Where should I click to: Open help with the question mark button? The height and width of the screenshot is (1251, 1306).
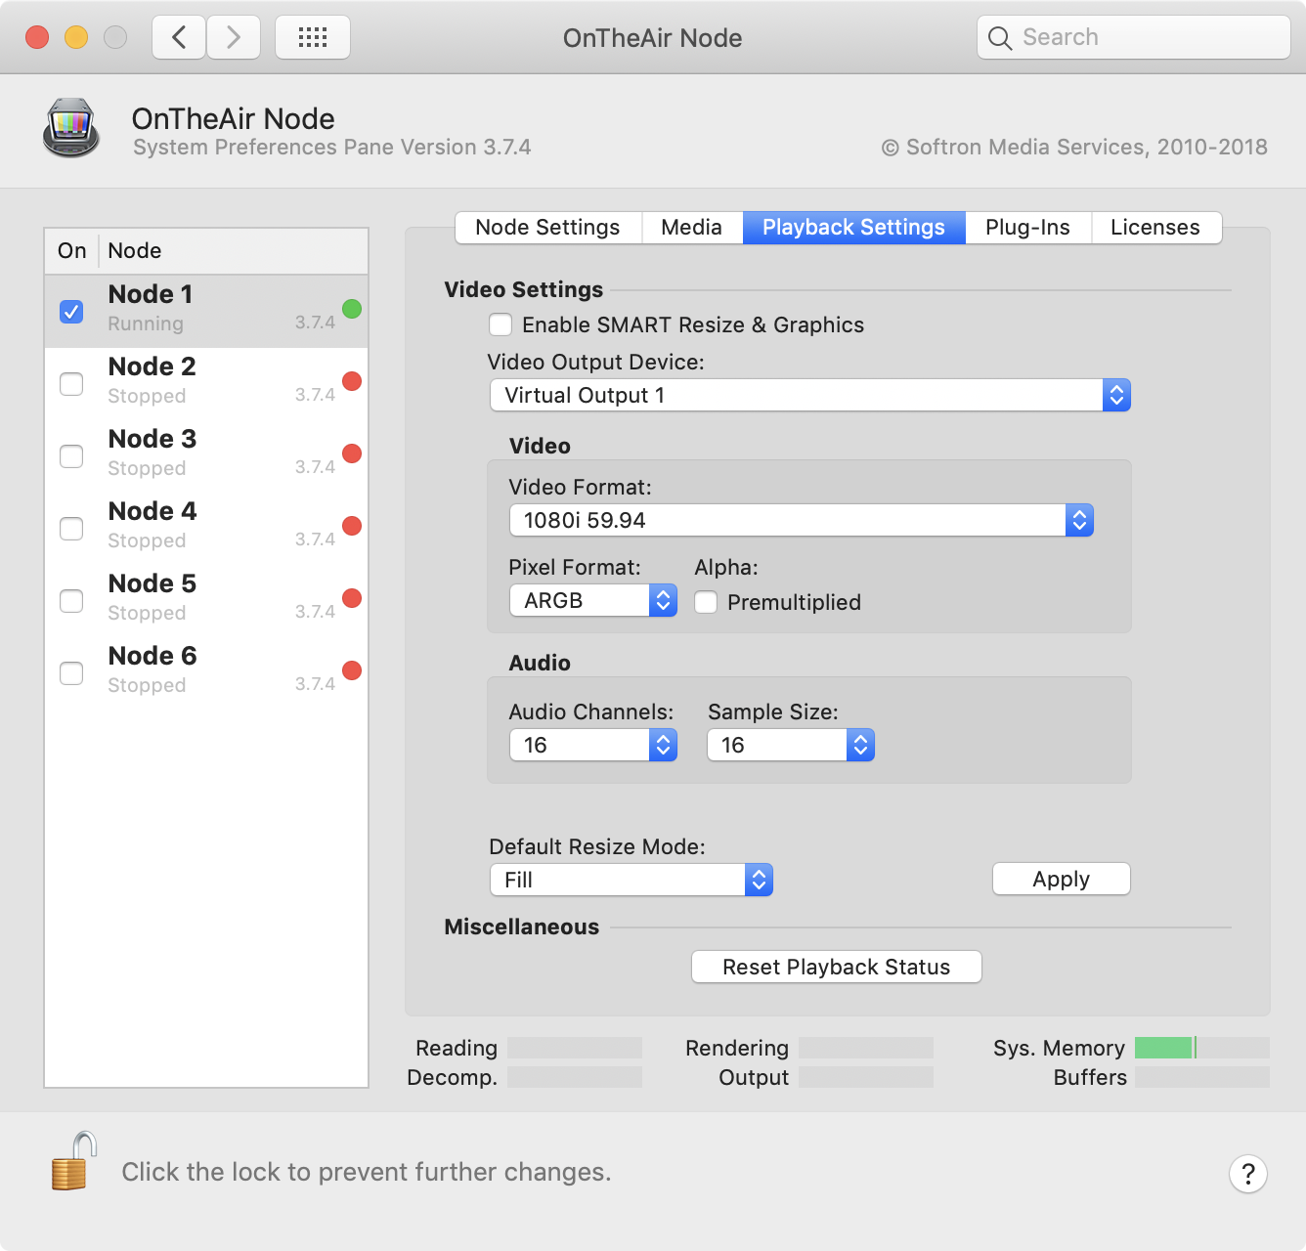(x=1248, y=1174)
